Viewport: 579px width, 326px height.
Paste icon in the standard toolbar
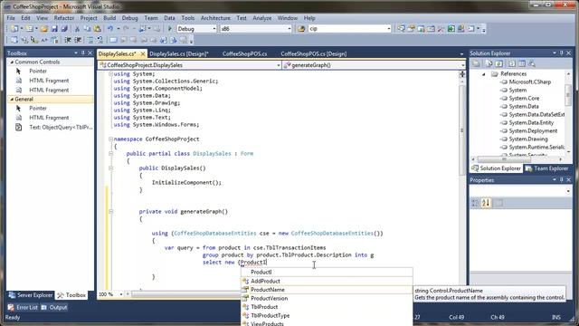(x=97, y=29)
